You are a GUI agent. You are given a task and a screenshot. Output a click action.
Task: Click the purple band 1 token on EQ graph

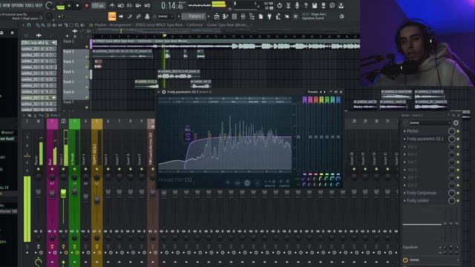point(188,136)
